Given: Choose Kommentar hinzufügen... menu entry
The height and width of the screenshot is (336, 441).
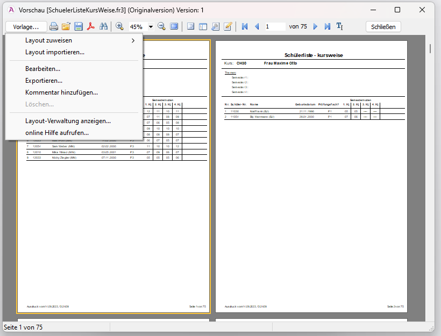Looking at the screenshot, I should tap(74, 92).
